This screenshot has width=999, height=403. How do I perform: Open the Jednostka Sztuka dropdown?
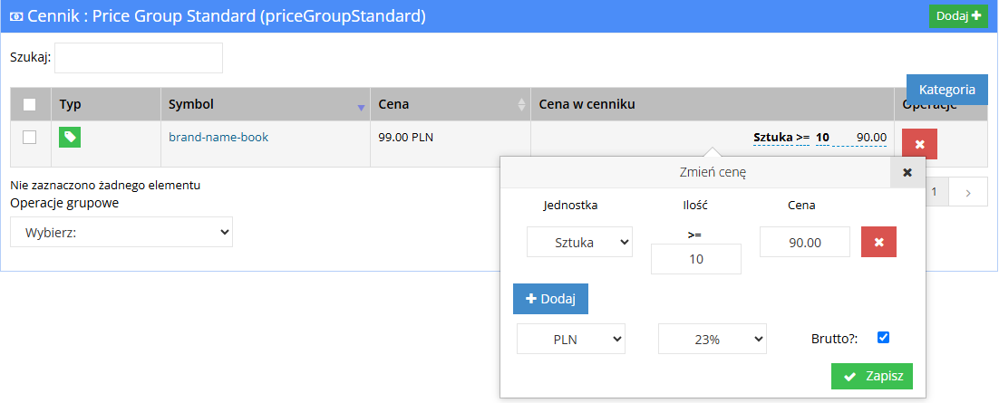[580, 242]
